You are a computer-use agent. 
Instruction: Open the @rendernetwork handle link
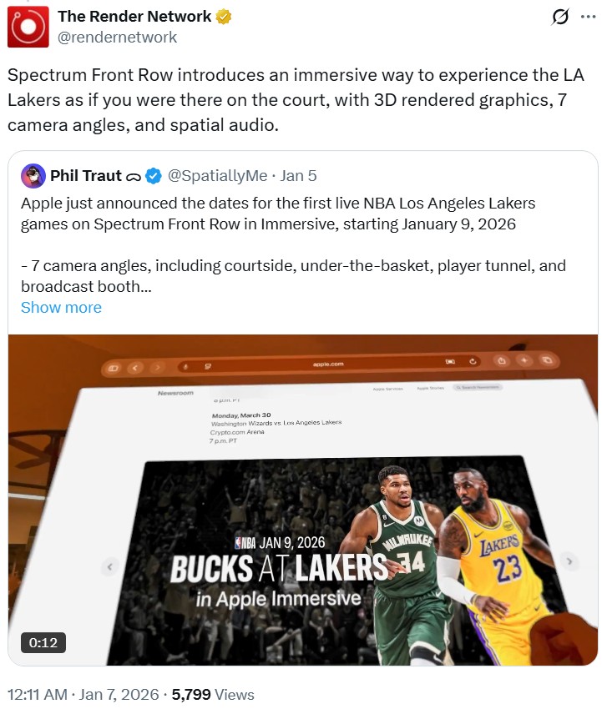coord(117,38)
